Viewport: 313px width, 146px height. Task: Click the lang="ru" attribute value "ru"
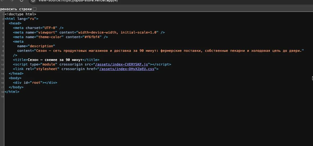pos(32,19)
